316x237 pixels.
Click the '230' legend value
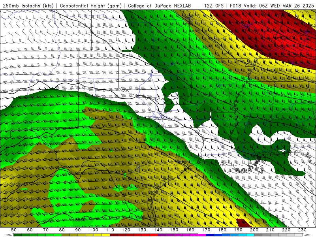tap(302, 230)
